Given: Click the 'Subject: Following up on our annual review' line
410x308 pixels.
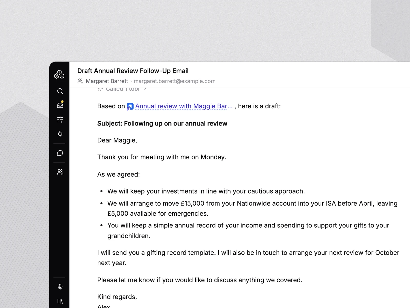Looking at the screenshot, I should click(x=162, y=123).
